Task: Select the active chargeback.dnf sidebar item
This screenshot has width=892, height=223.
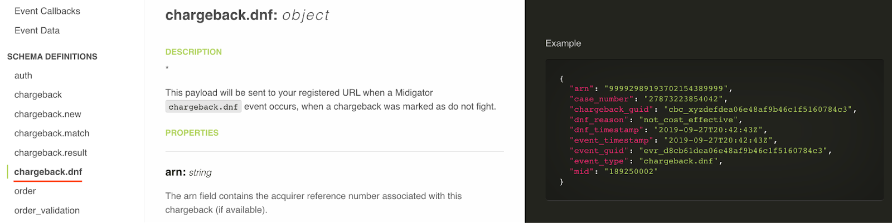Action: [48, 172]
